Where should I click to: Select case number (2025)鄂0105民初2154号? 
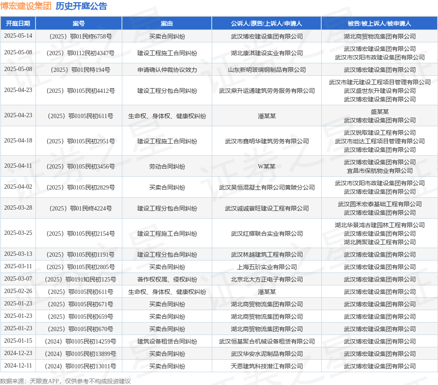click(x=80, y=234)
